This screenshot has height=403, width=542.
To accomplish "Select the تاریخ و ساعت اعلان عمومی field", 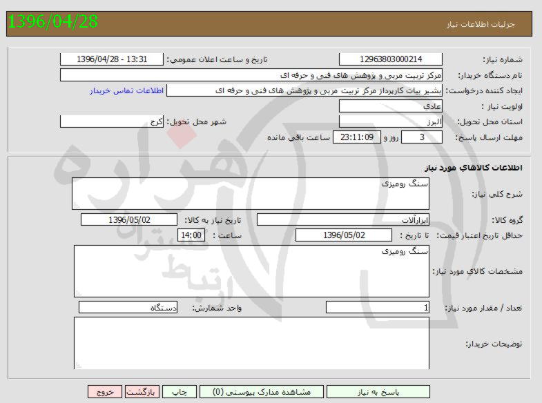I will [x=113, y=59].
